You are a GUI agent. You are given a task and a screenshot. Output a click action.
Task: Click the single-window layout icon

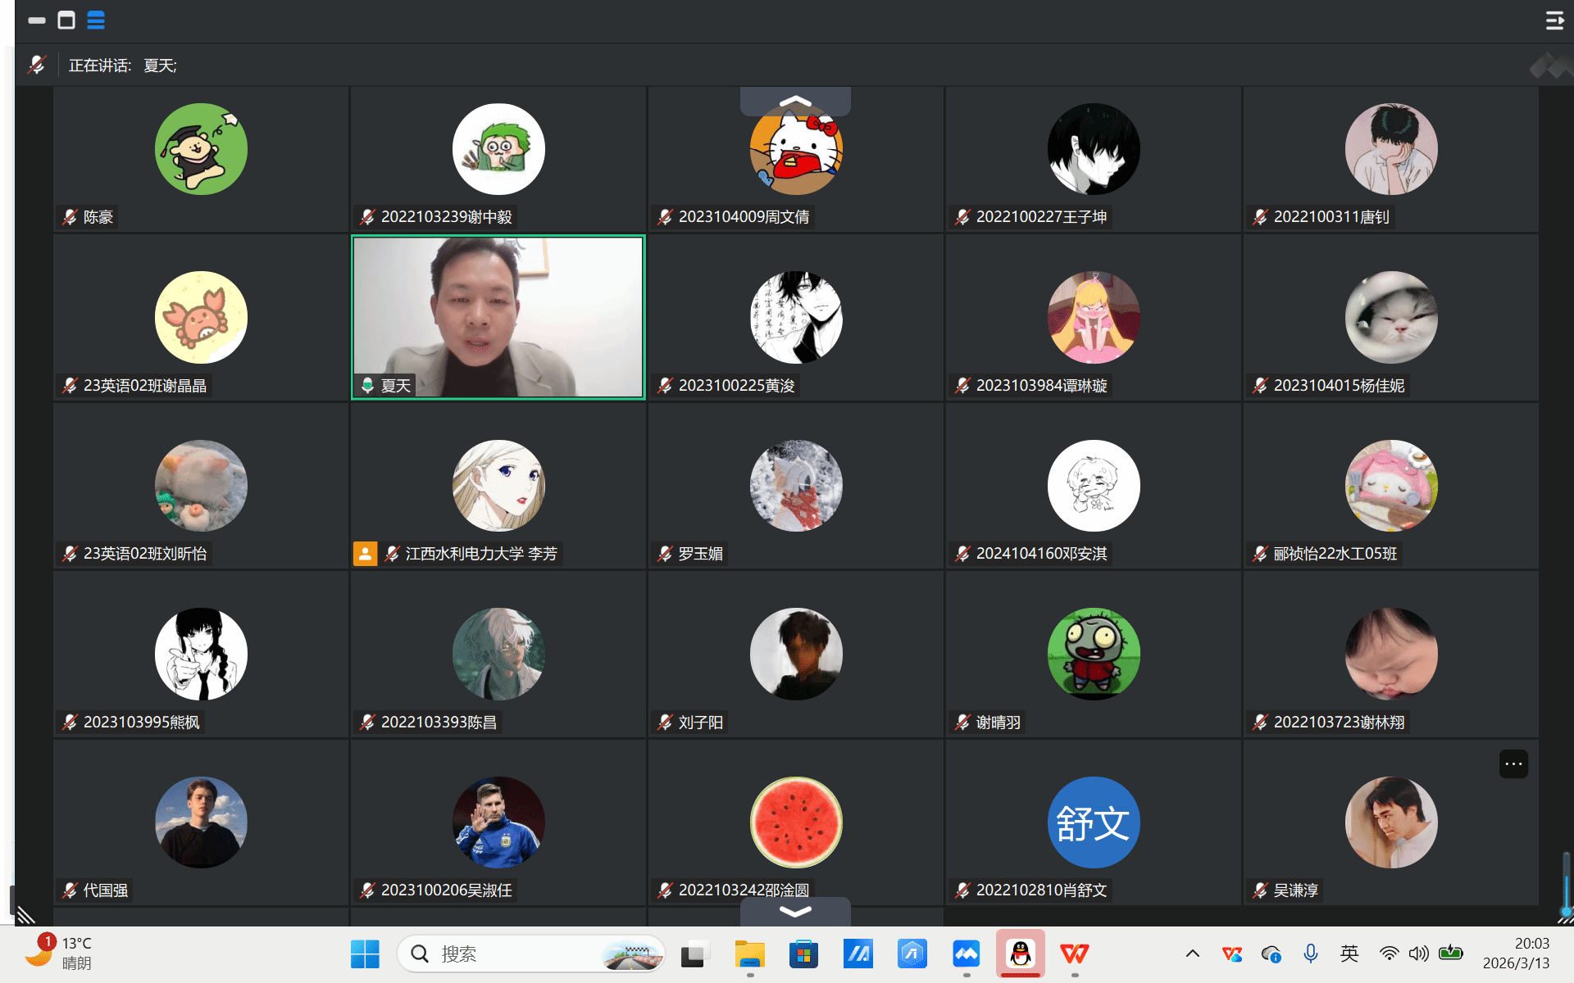pos(66,20)
